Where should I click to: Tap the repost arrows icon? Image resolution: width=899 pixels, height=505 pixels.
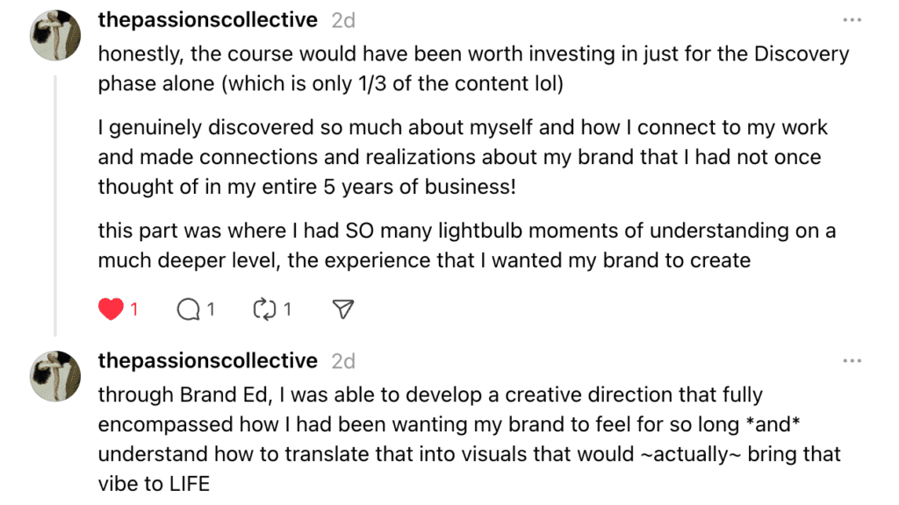tap(265, 309)
